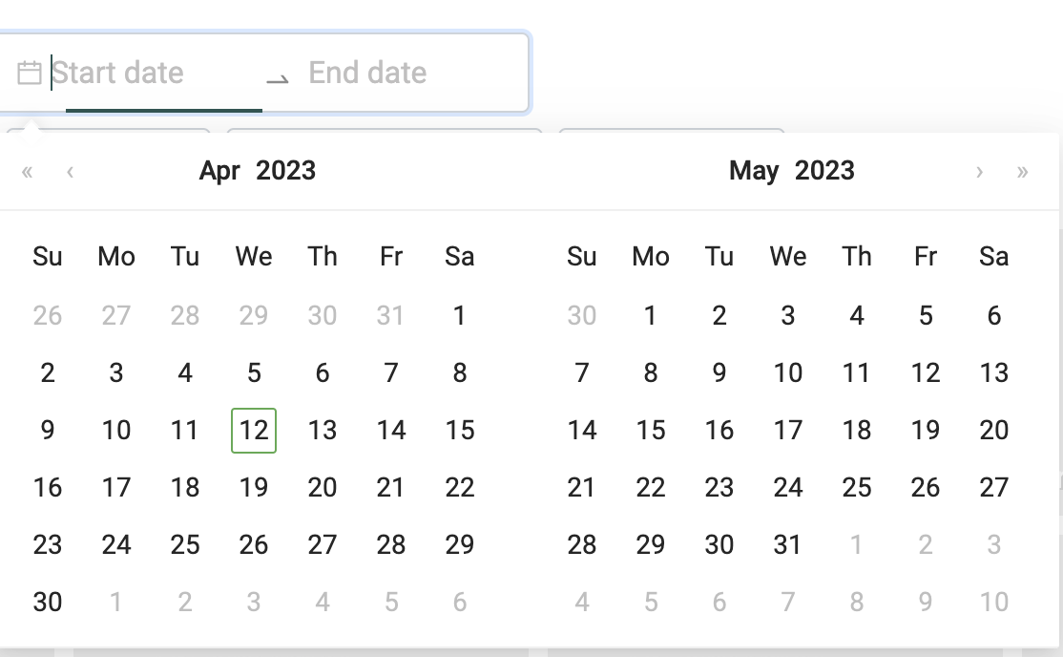Choose April 30 in the left calendar
The image size is (1063, 657).
[48, 602]
